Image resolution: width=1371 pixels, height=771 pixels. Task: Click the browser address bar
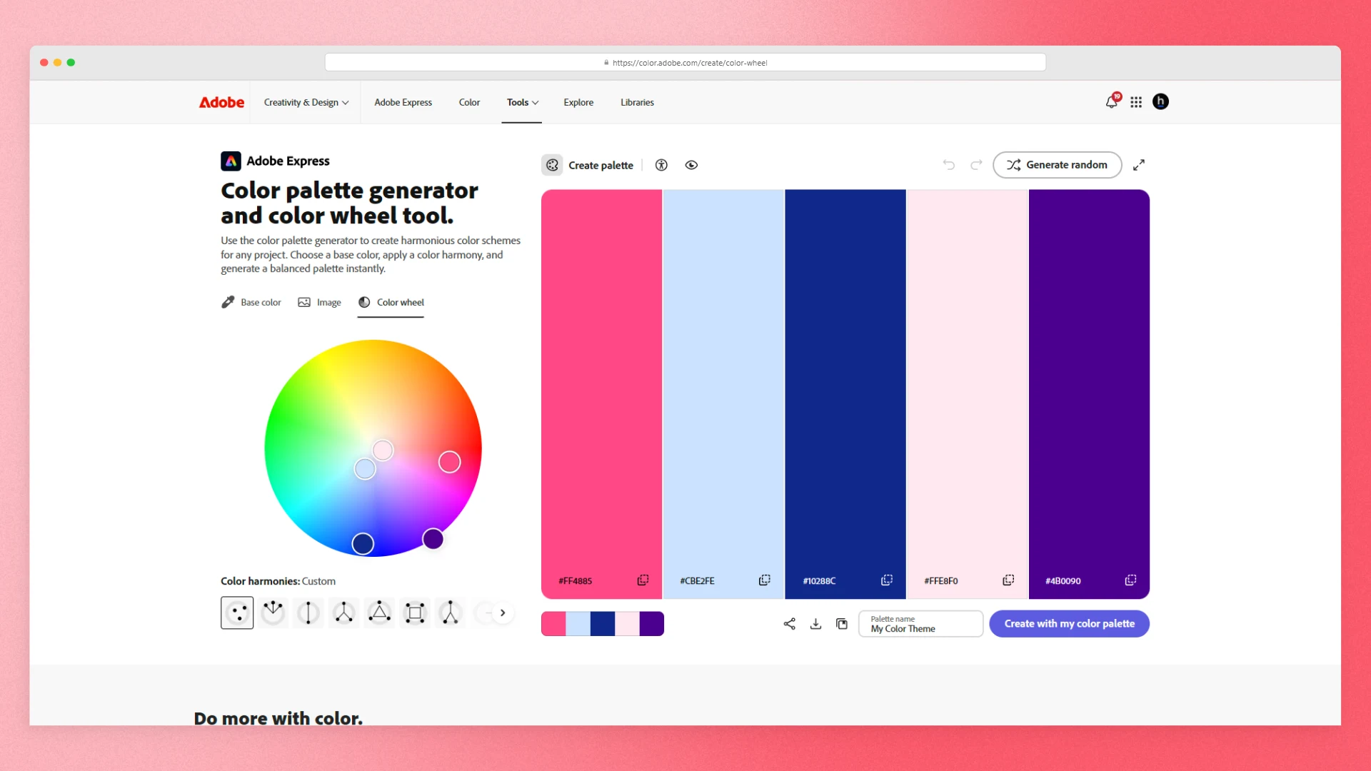685,63
